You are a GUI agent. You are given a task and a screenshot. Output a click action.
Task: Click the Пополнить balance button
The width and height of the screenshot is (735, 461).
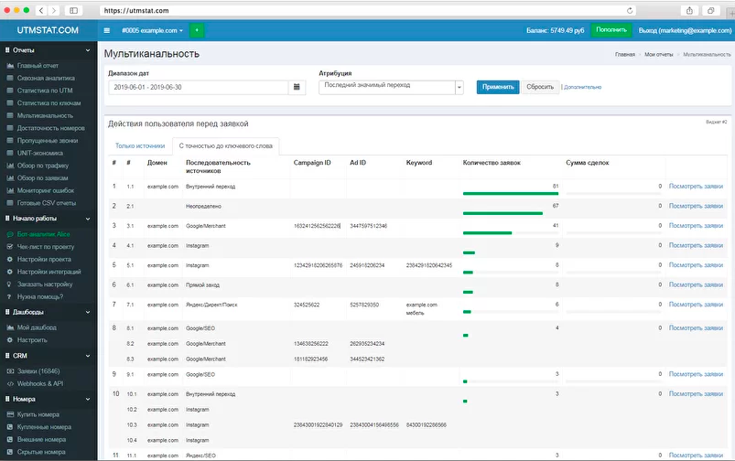pyautogui.click(x=611, y=30)
